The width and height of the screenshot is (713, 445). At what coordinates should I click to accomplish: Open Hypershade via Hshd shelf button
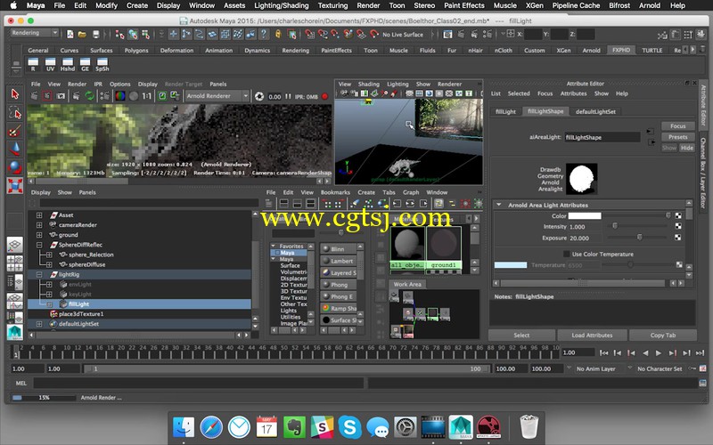click(x=68, y=64)
